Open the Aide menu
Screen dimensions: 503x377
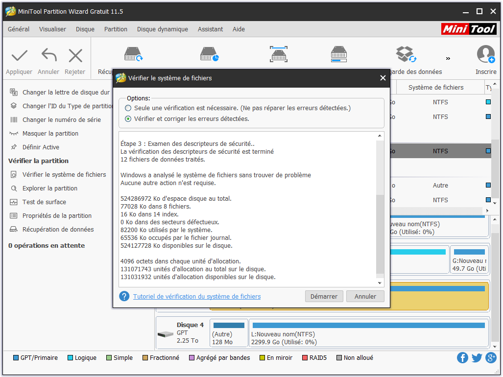(x=239, y=29)
